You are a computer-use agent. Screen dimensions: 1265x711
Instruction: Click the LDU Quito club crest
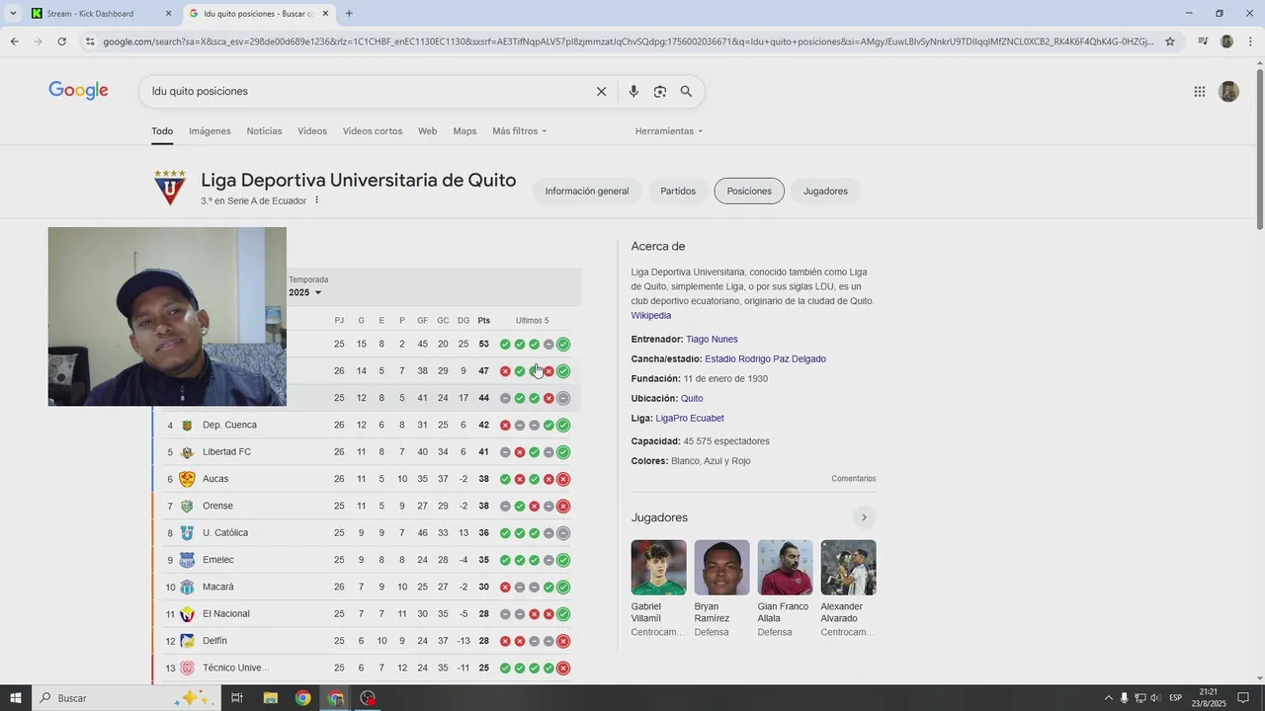pyautogui.click(x=169, y=188)
